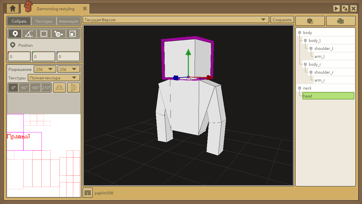Click the Сохранить button
362x204 pixels.
click(282, 20)
